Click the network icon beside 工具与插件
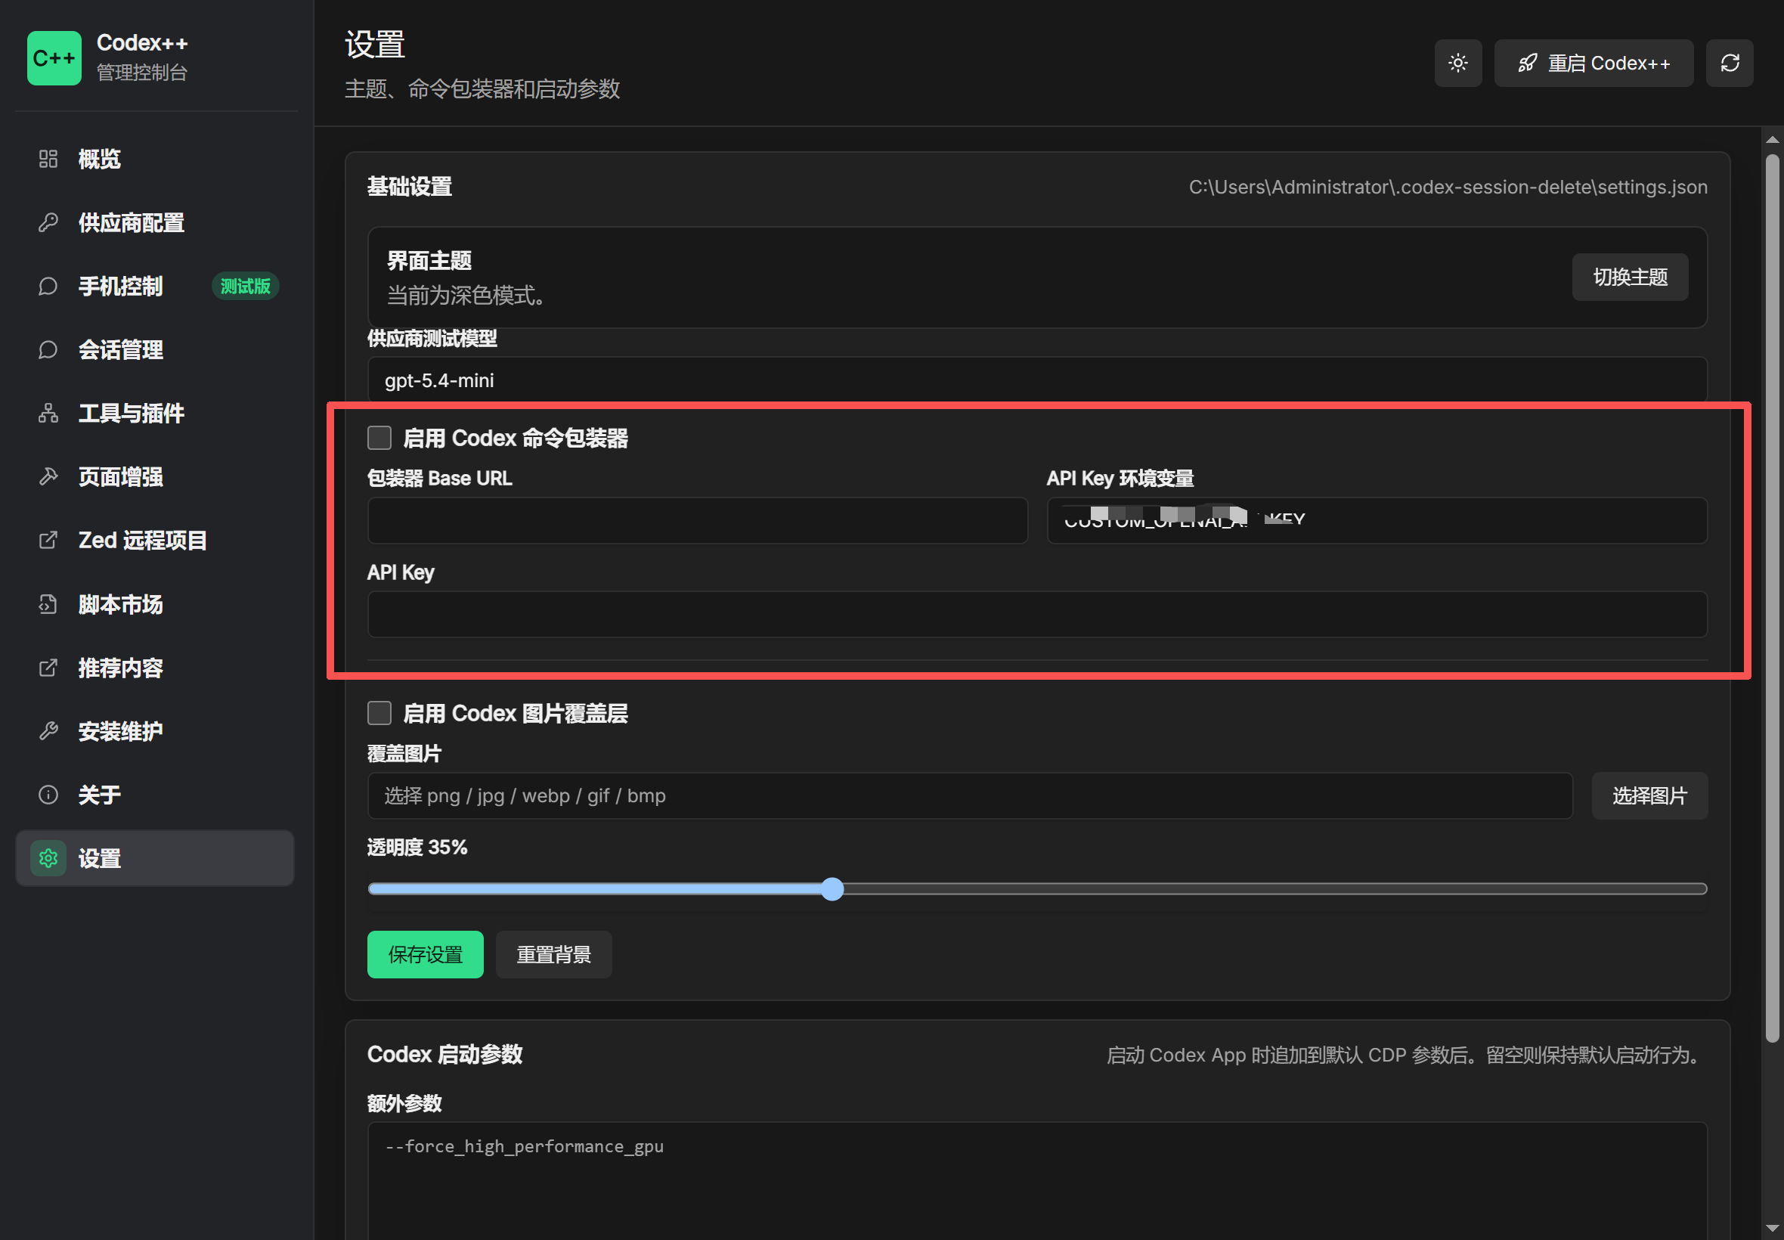This screenshot has height=1240, width=1784. [x=48, y=414]
